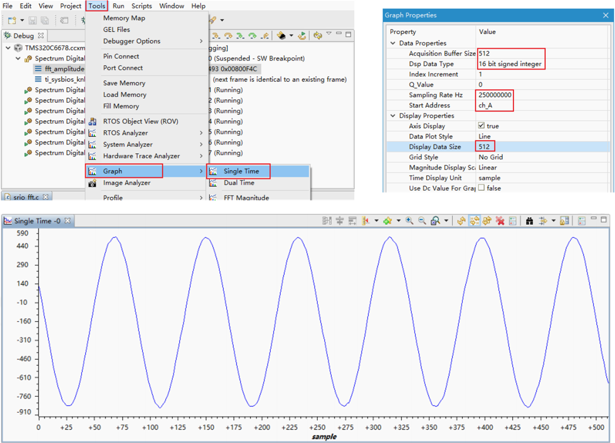The height and width of the screenshot is (443, 615).
Task: Click the chip reset CPU icon in Debug toolbar
Action: 281,35
